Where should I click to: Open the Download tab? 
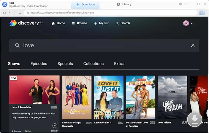85,4
